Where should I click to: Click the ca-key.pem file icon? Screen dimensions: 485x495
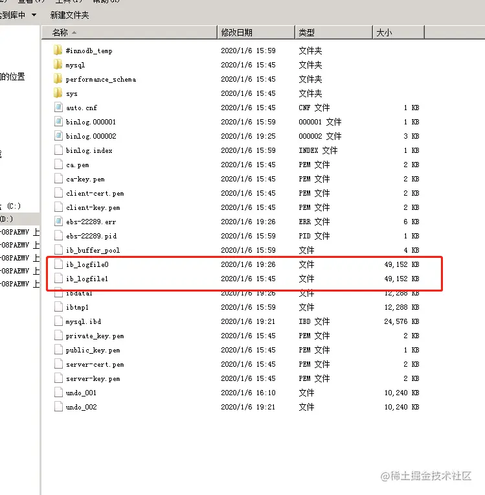(58, 179)
